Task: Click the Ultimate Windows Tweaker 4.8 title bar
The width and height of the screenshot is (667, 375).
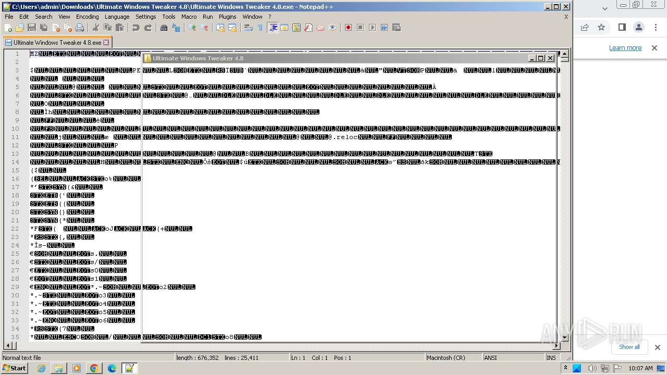Action: coord(350,58)
